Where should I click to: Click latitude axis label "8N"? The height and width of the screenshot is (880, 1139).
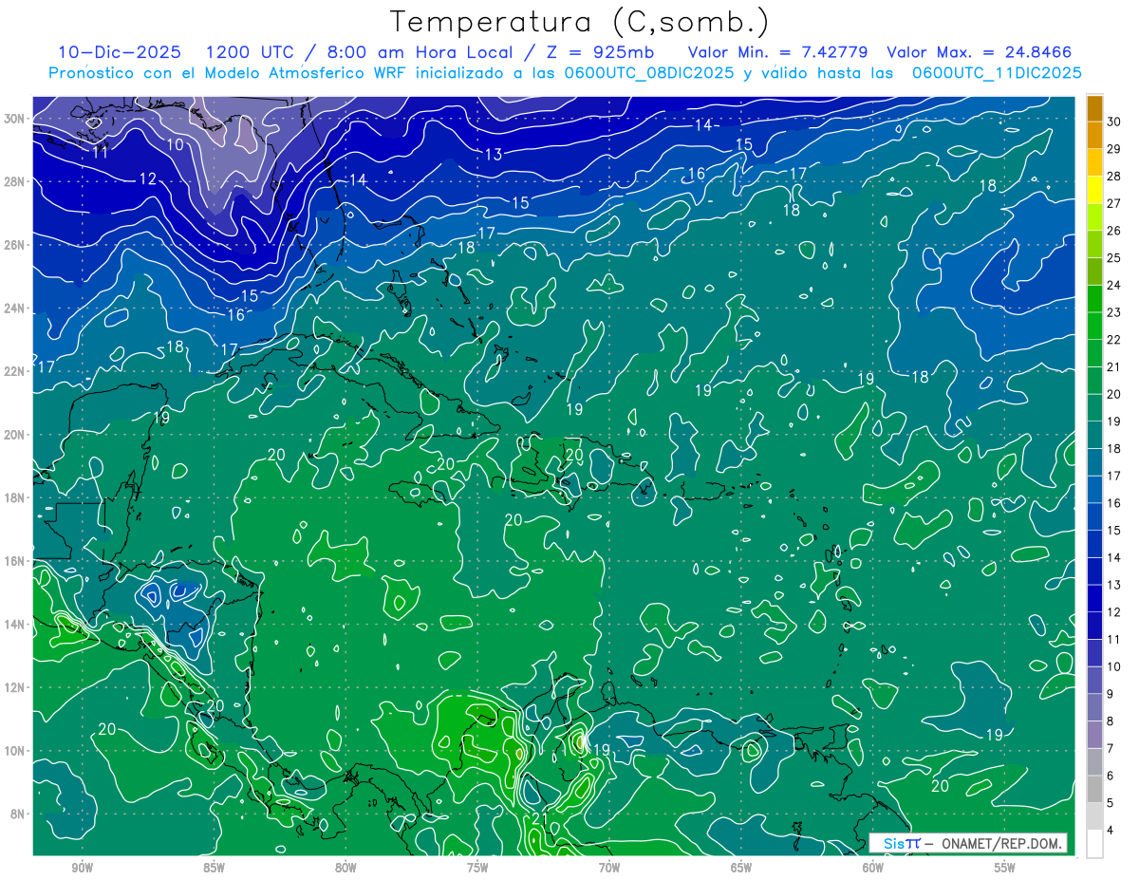(x=19, y=814)
